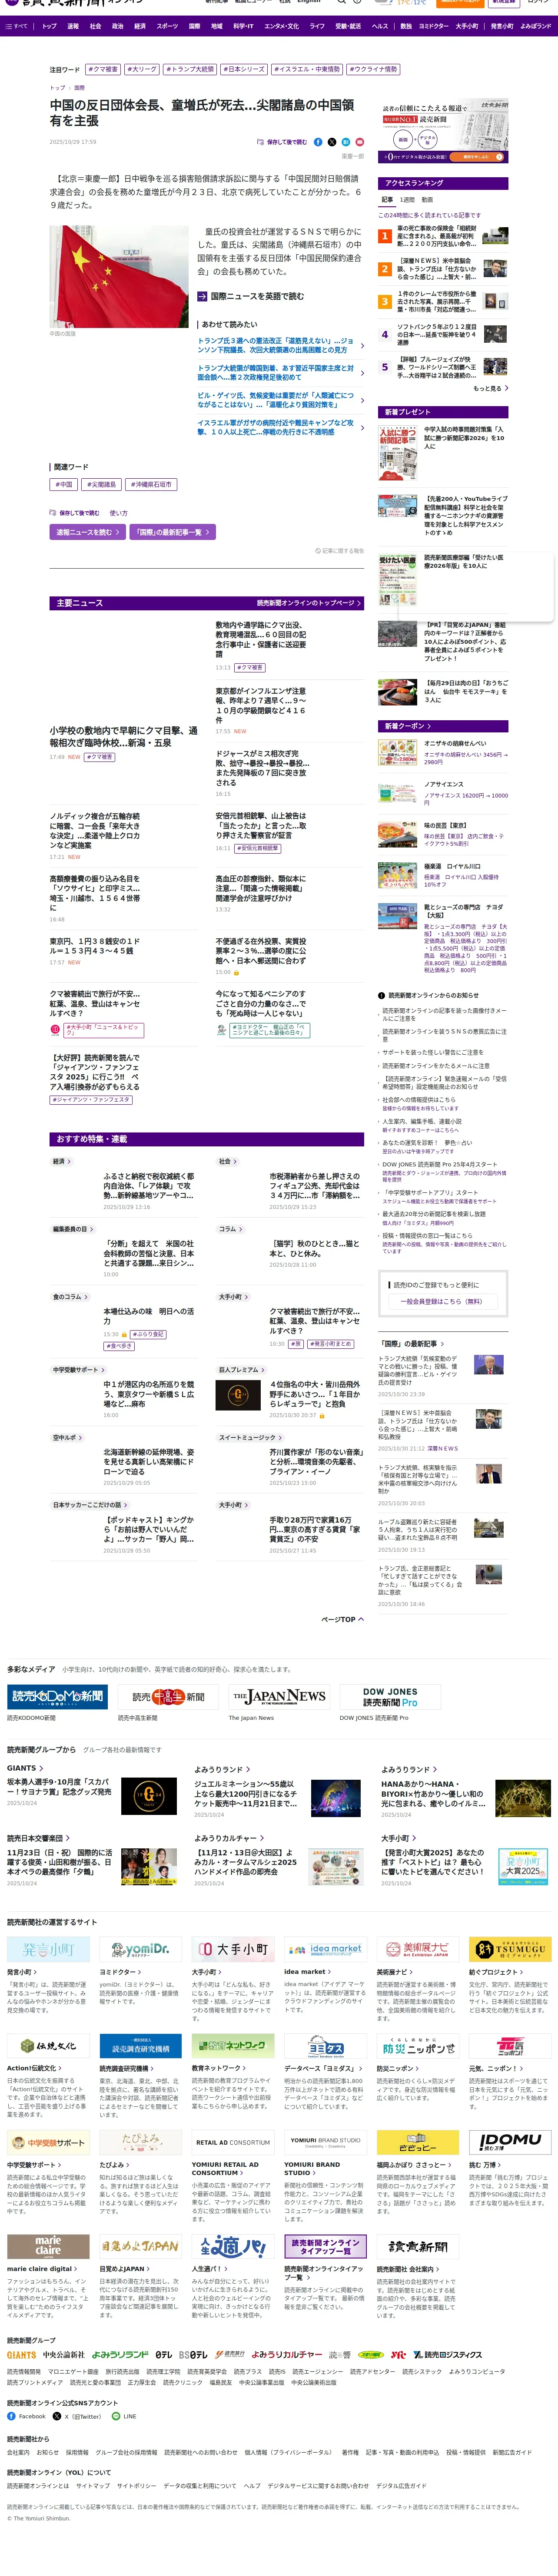558x2576 pixels.
Task: Open 大手小町 column chevron label
Action: pyautogui.click(x=233, y=1297)
